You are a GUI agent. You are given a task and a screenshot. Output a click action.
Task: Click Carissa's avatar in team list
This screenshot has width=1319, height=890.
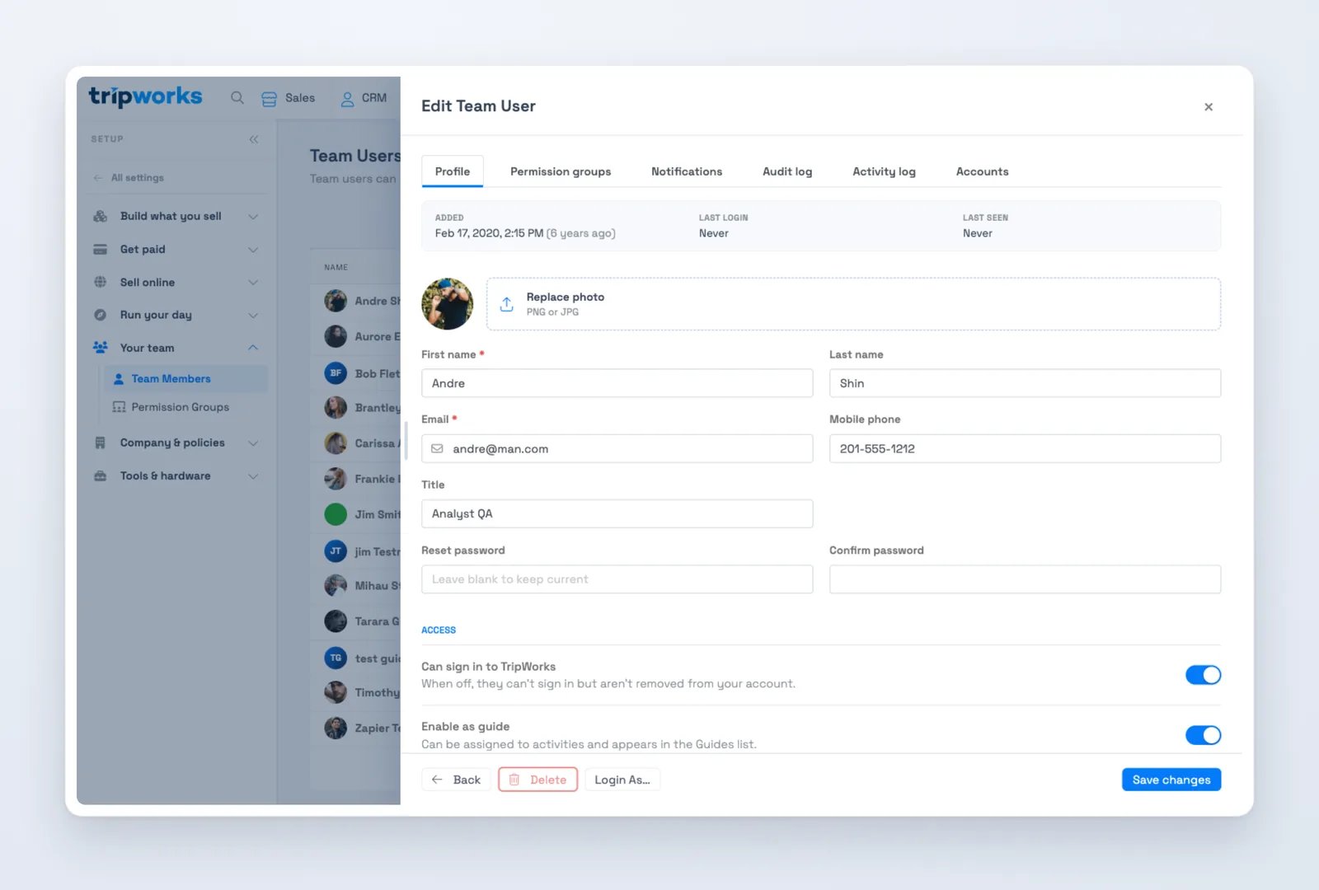click(336, 443)
